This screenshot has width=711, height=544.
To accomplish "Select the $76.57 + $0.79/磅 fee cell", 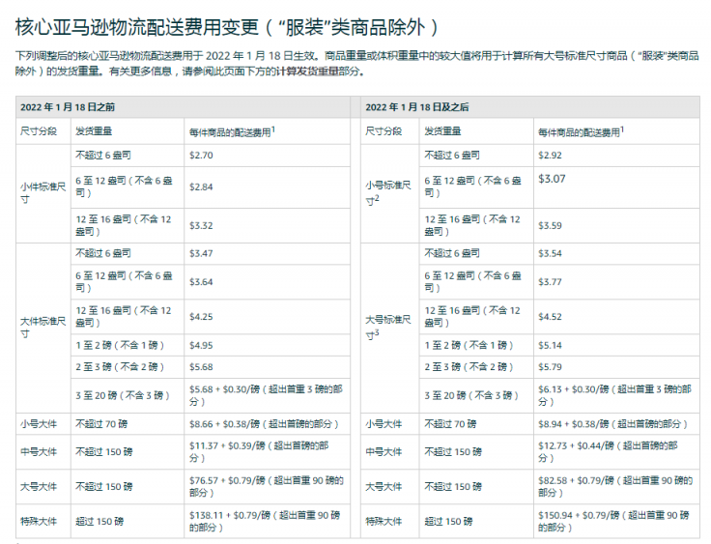I will (x=267, y=486).
